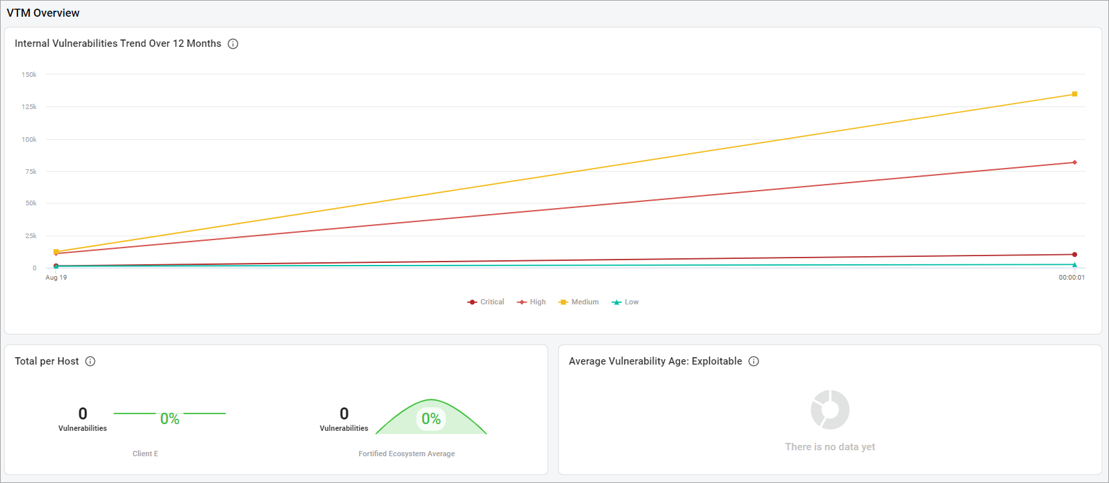Click the Client E label
This screenshot has width=1109, height=483.
pyautogui.click(x=145, y=454)
